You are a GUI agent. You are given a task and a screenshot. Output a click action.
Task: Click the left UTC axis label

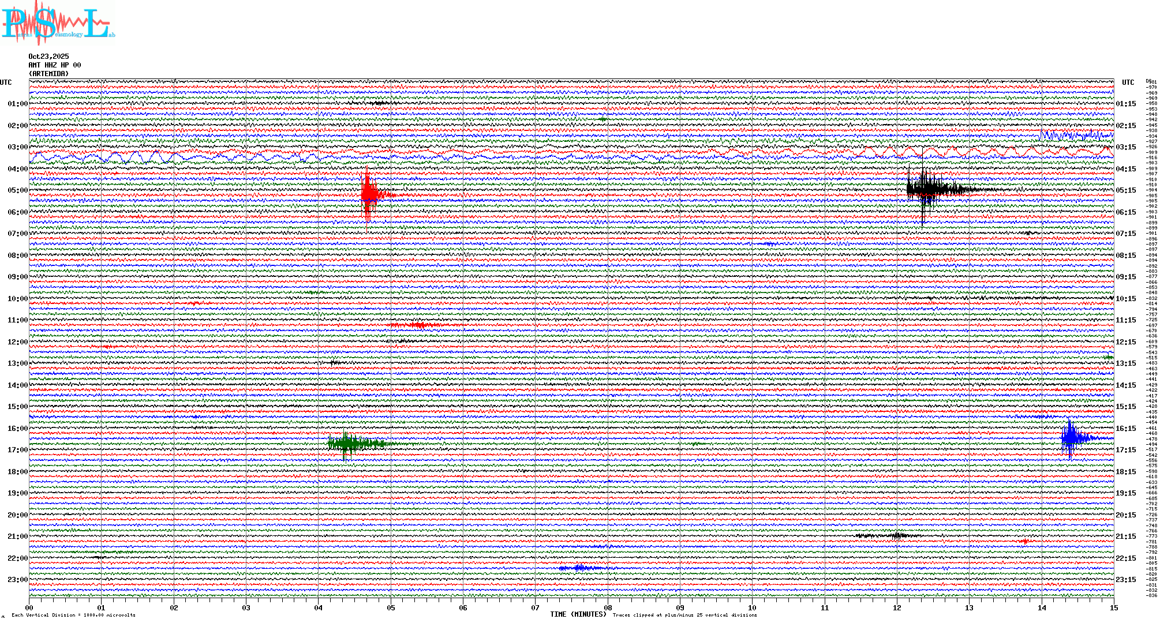pos(6,82)
